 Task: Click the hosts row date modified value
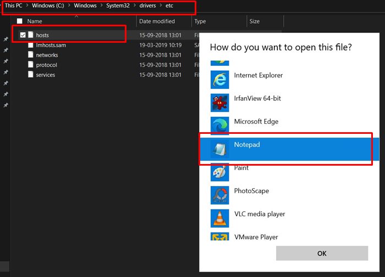[x=161, y=35]
